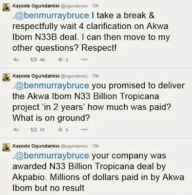Screen dimensions: 192x195
Task: Favorite the tweet with 5 stars
Action: click(x=60, y=130)
